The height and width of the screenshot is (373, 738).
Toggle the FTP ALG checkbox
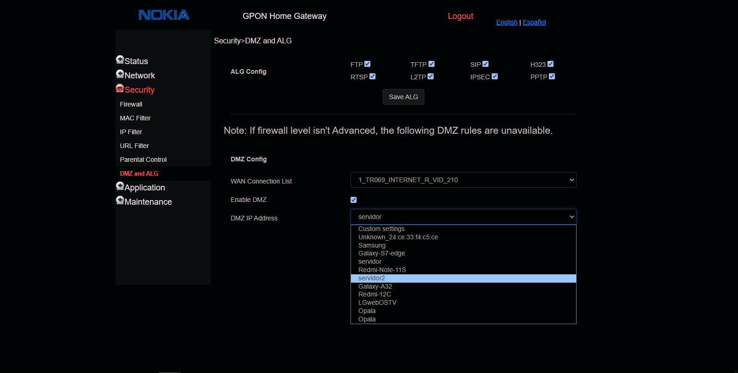[x=368, y=64]
